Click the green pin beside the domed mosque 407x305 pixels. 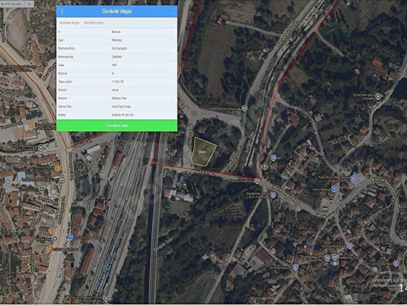pos(41,189)
